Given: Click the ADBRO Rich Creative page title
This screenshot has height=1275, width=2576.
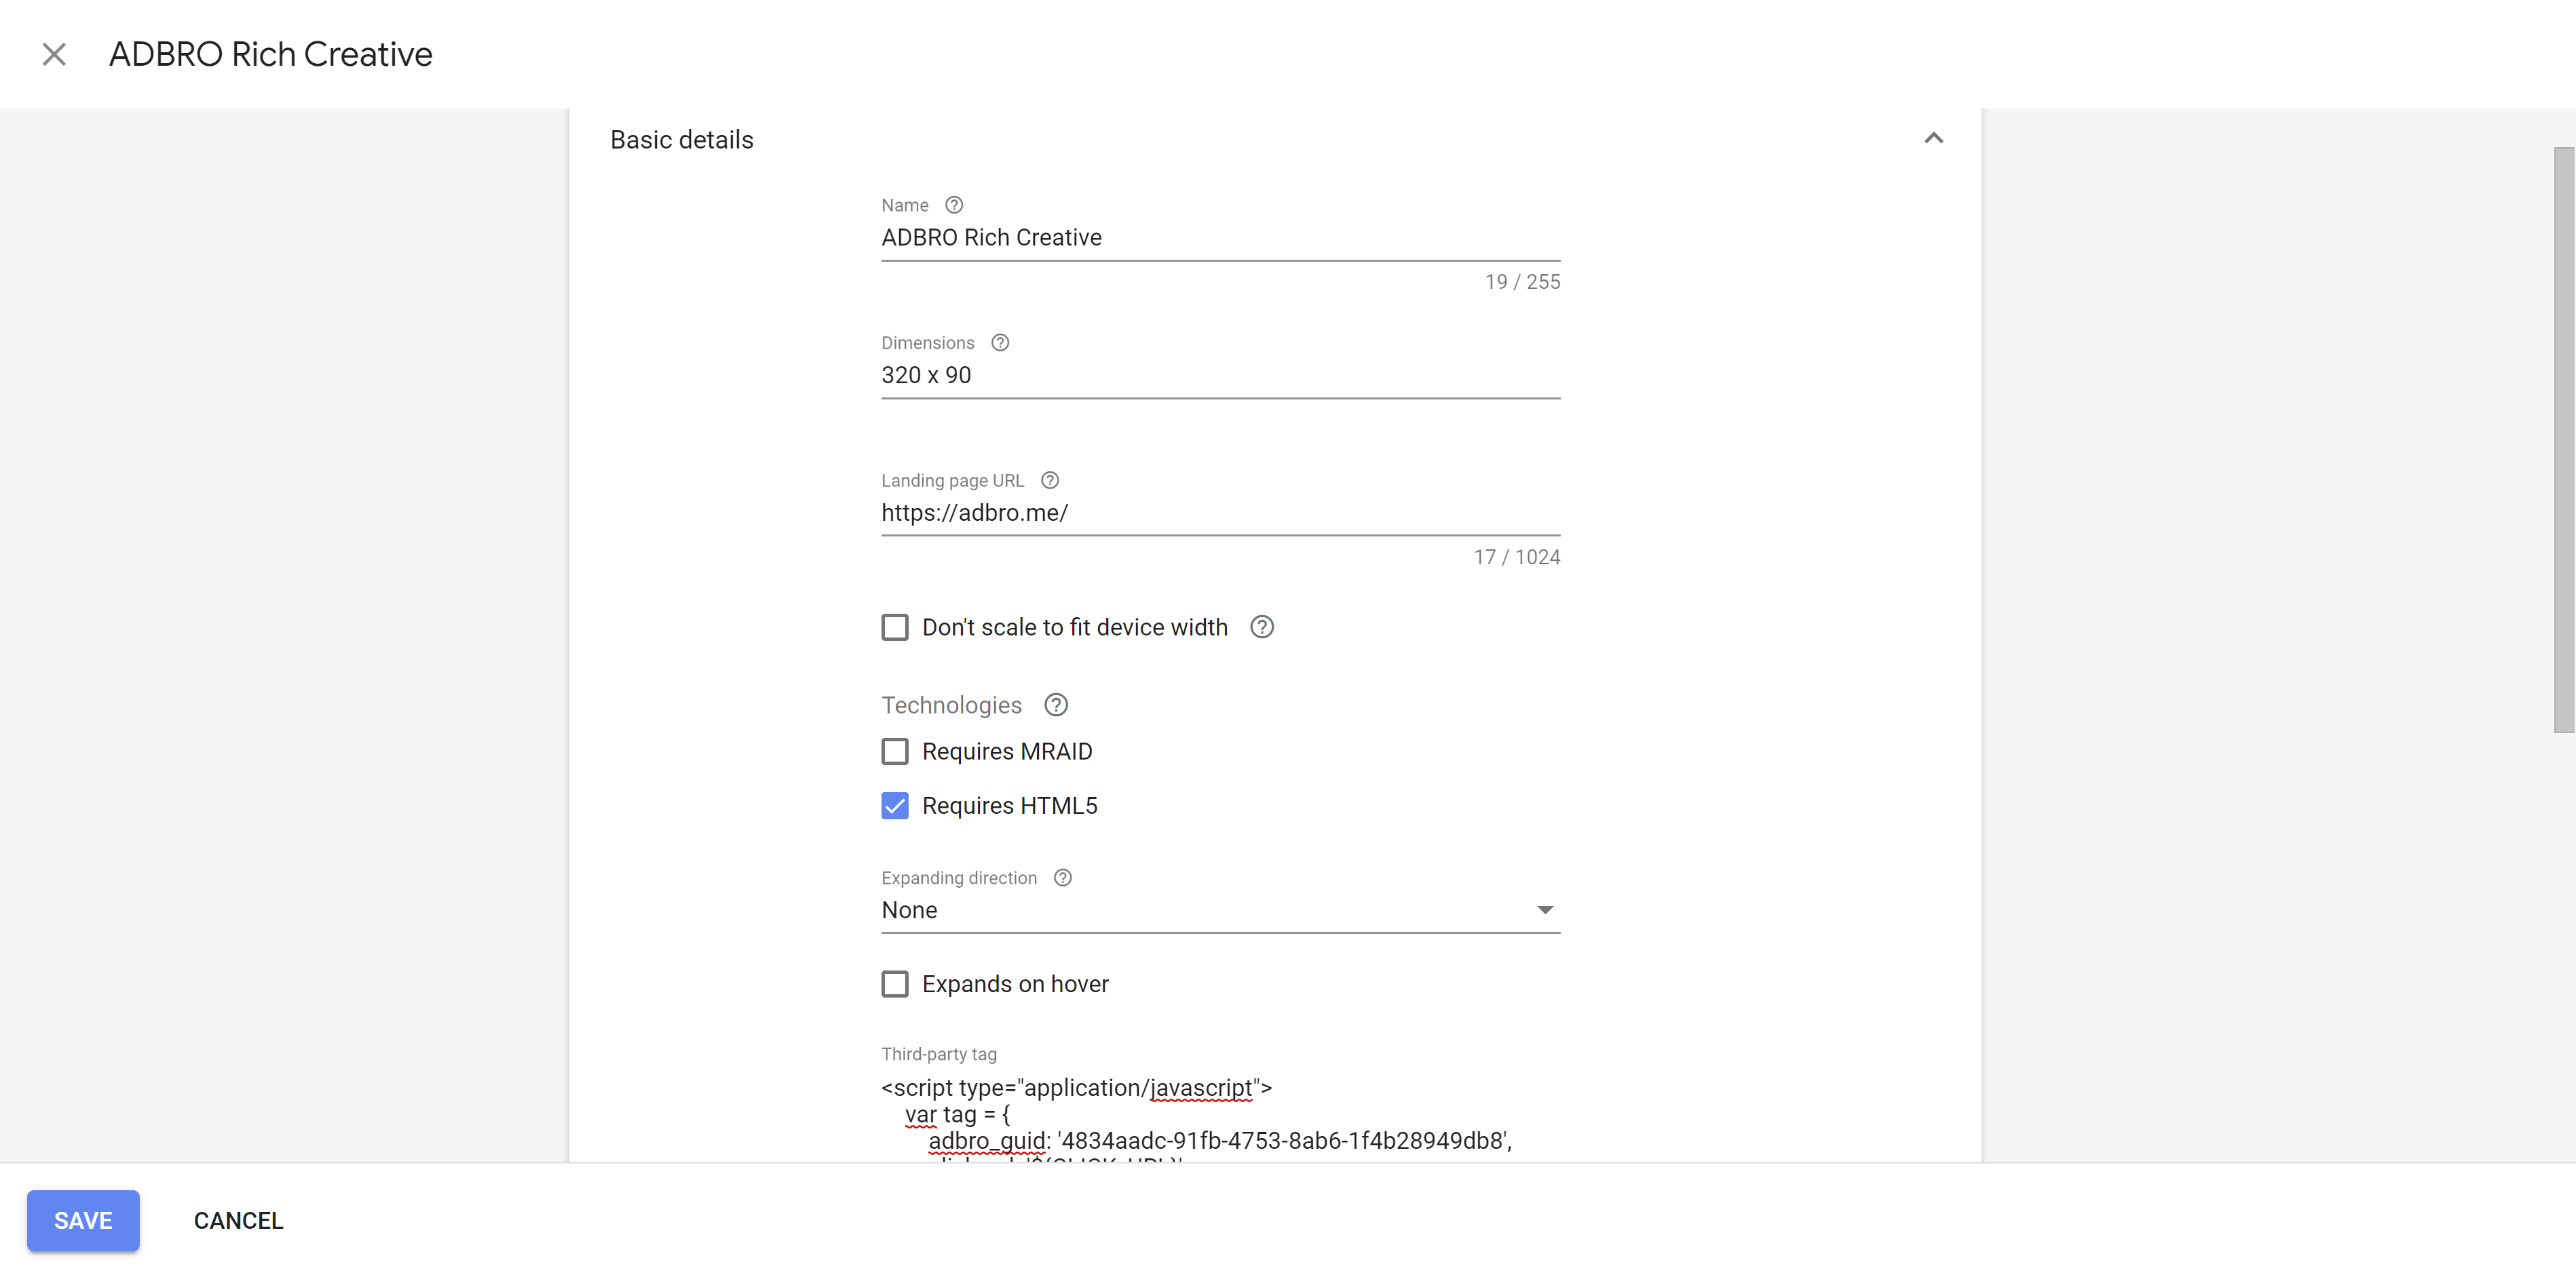Looking at the screenshot, I should [271, 54].
